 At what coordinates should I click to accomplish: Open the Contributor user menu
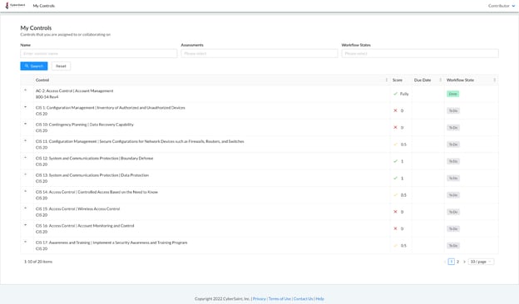(502, 6)
